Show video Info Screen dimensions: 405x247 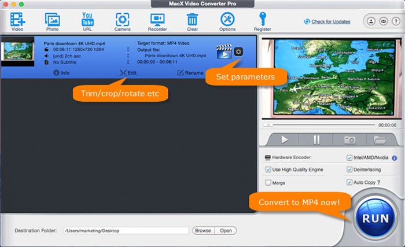point(61,73)
